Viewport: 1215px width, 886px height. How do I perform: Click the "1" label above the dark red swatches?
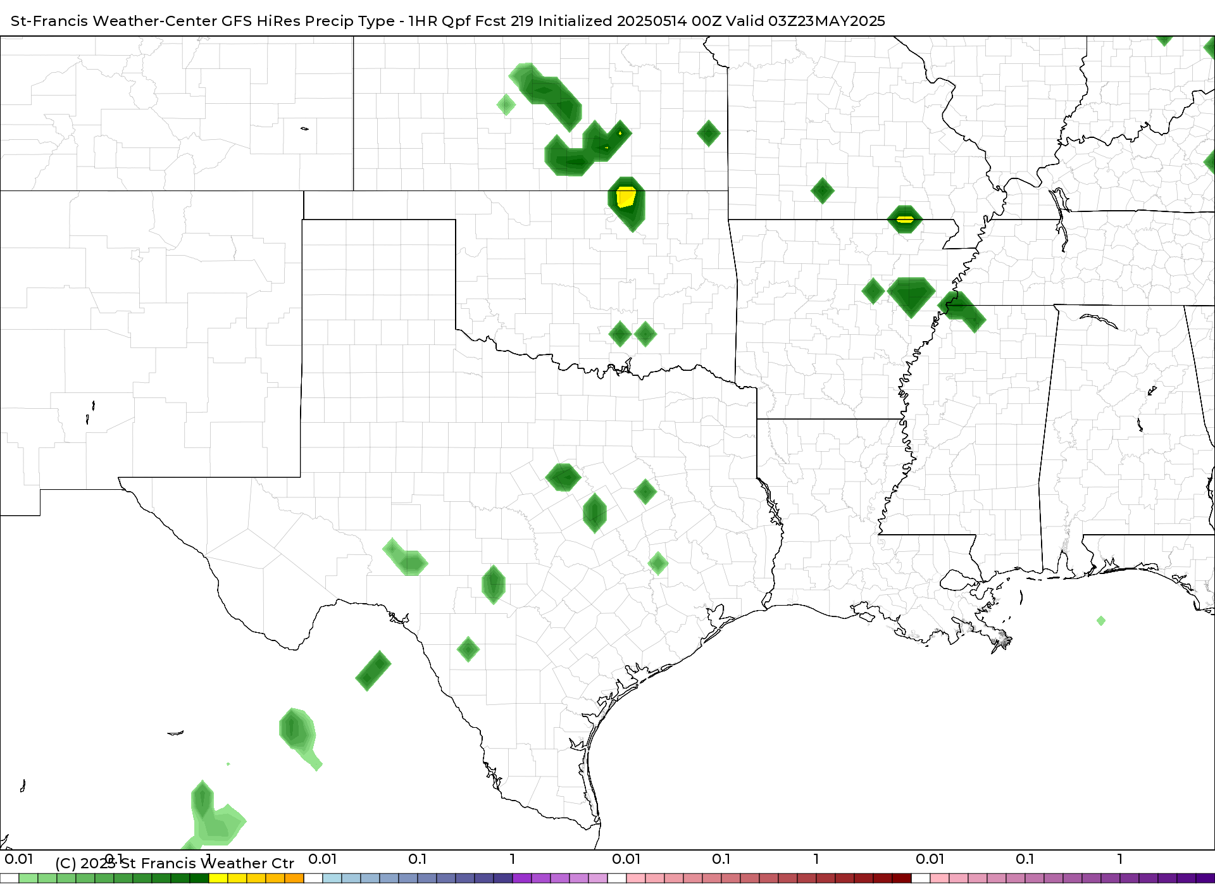pyautogui.click(x=816, y=859)
